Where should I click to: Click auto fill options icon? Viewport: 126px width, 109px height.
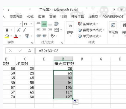tap(76, 102)
